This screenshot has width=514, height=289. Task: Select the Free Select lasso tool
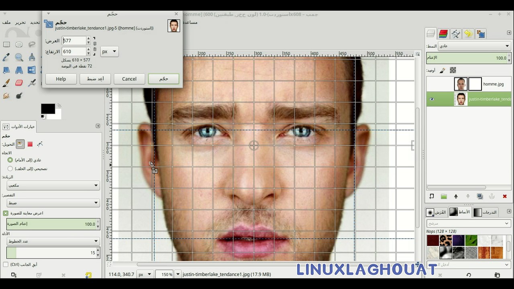pyautogui.click(x=32, y=45)
